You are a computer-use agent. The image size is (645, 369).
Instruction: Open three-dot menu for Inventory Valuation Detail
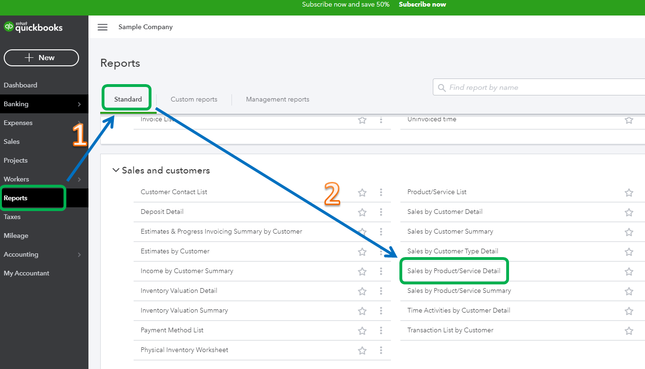tap(381, 291)
